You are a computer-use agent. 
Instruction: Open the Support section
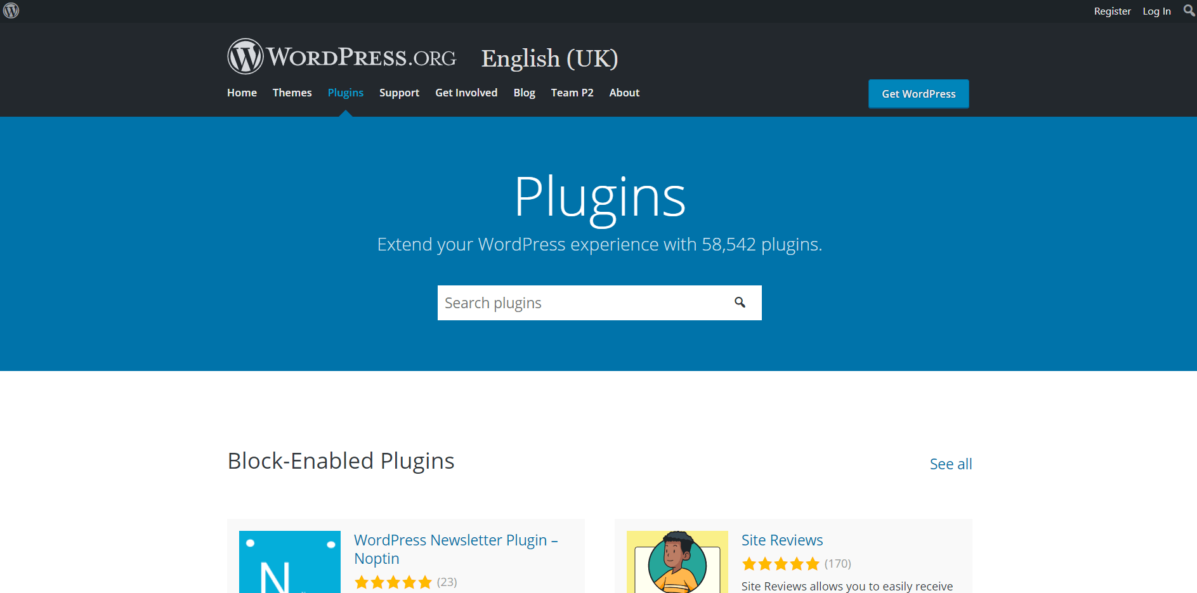tap(399, 93)
